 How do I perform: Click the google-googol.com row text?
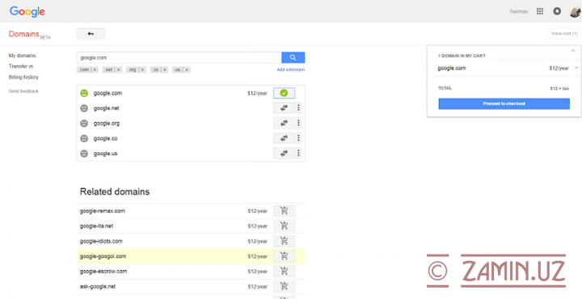[x=103, y=256]
